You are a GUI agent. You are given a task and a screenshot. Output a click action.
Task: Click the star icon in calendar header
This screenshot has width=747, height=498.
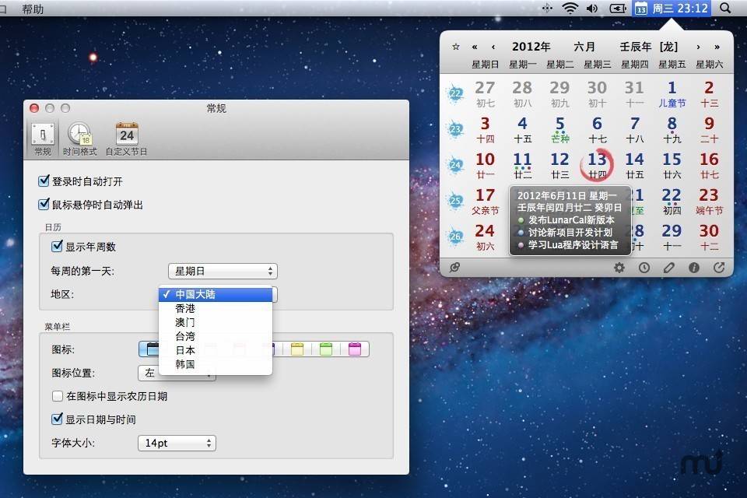[456, 47]
